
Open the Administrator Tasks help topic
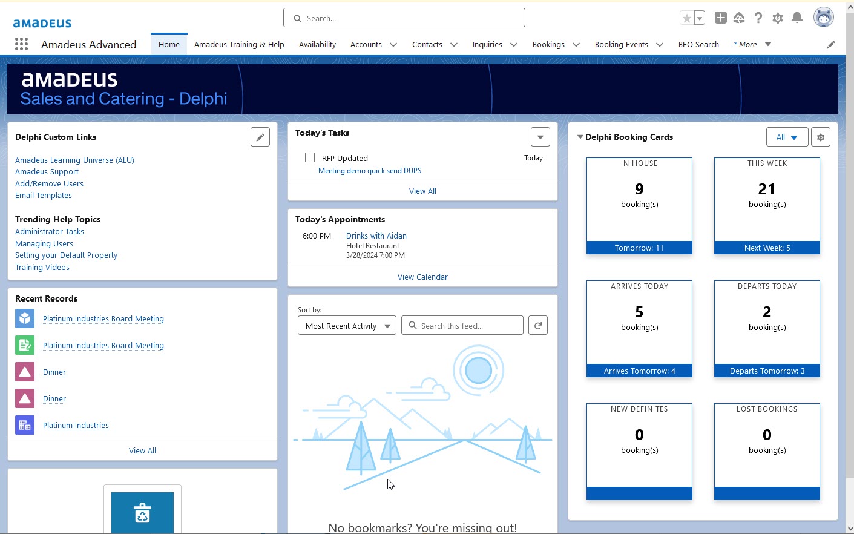point(50,231)
